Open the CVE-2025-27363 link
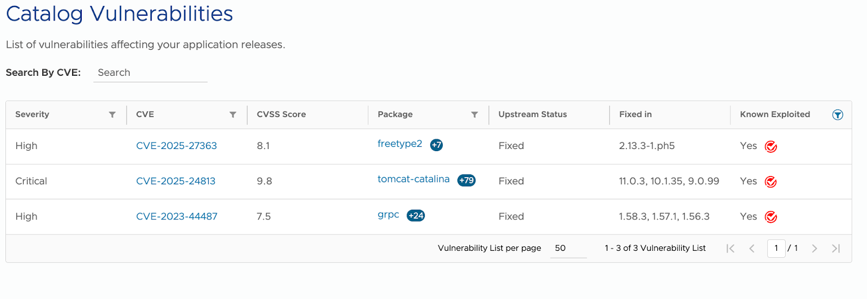 click(177, 146)
